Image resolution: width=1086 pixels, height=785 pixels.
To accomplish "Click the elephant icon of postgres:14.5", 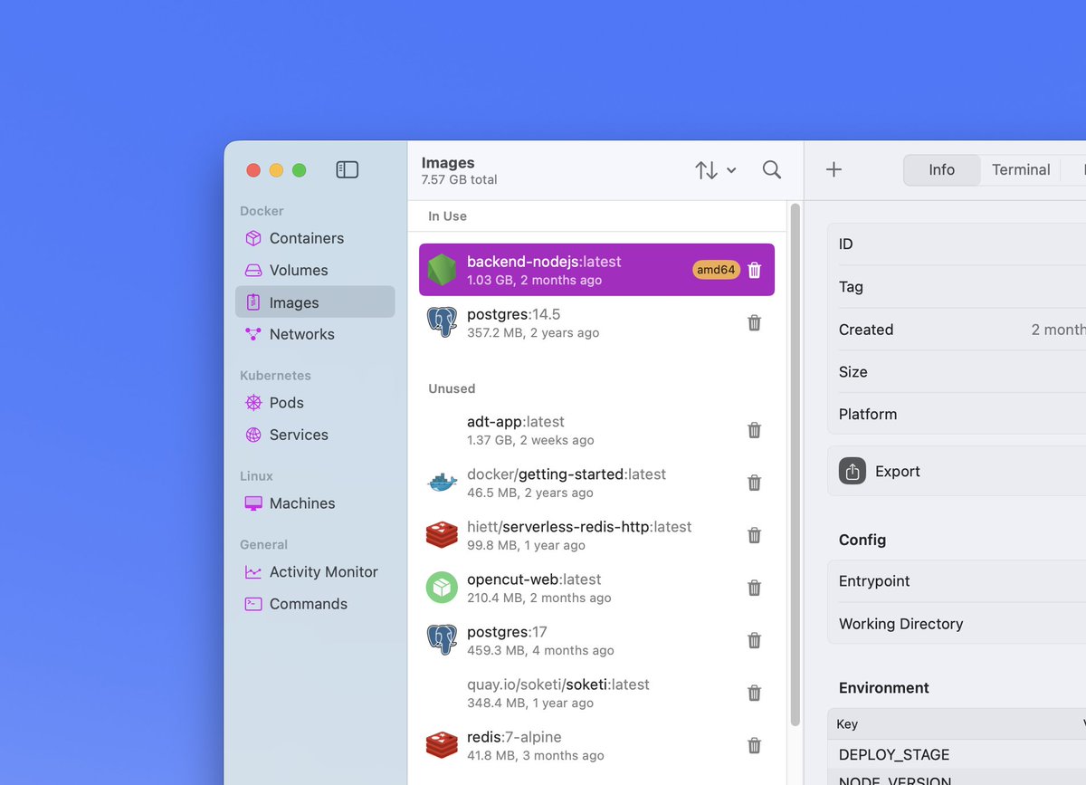I will pyautogui.click(x=442, y=322).
